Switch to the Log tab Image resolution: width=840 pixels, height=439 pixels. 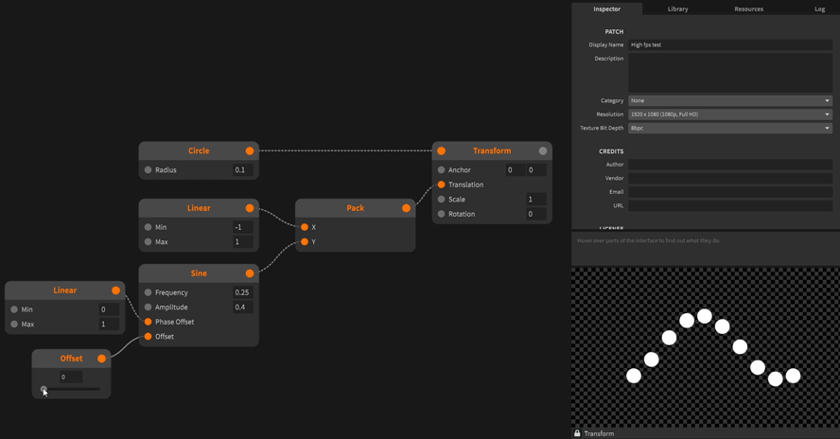[819, 9]
